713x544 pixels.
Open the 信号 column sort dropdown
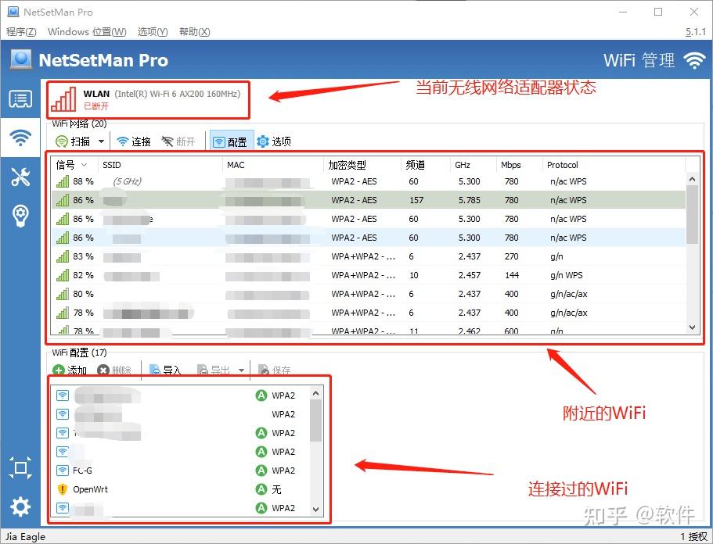(x=83, y=165)
